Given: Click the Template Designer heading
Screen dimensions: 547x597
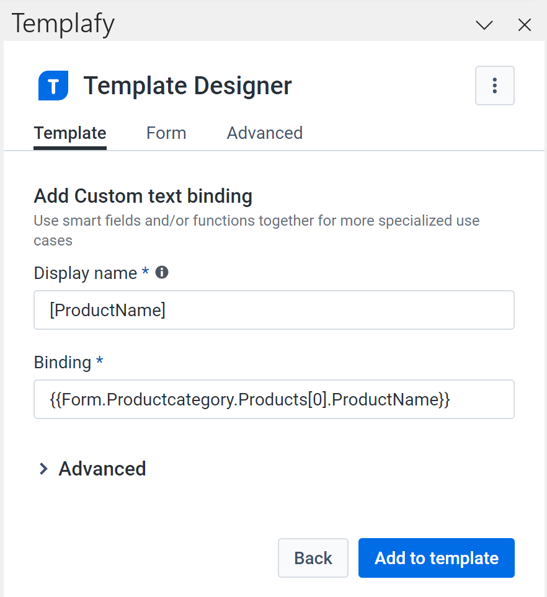Looking at the screenshot, I should 188,86.
